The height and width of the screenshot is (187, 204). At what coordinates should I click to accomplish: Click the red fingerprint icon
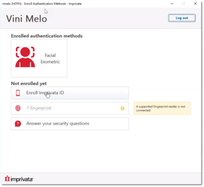click(x=18, y=108)
